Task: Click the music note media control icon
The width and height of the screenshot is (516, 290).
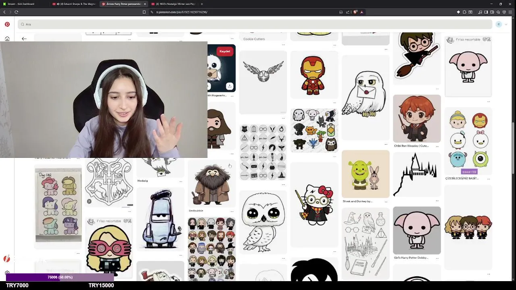Action: (480, 12)
